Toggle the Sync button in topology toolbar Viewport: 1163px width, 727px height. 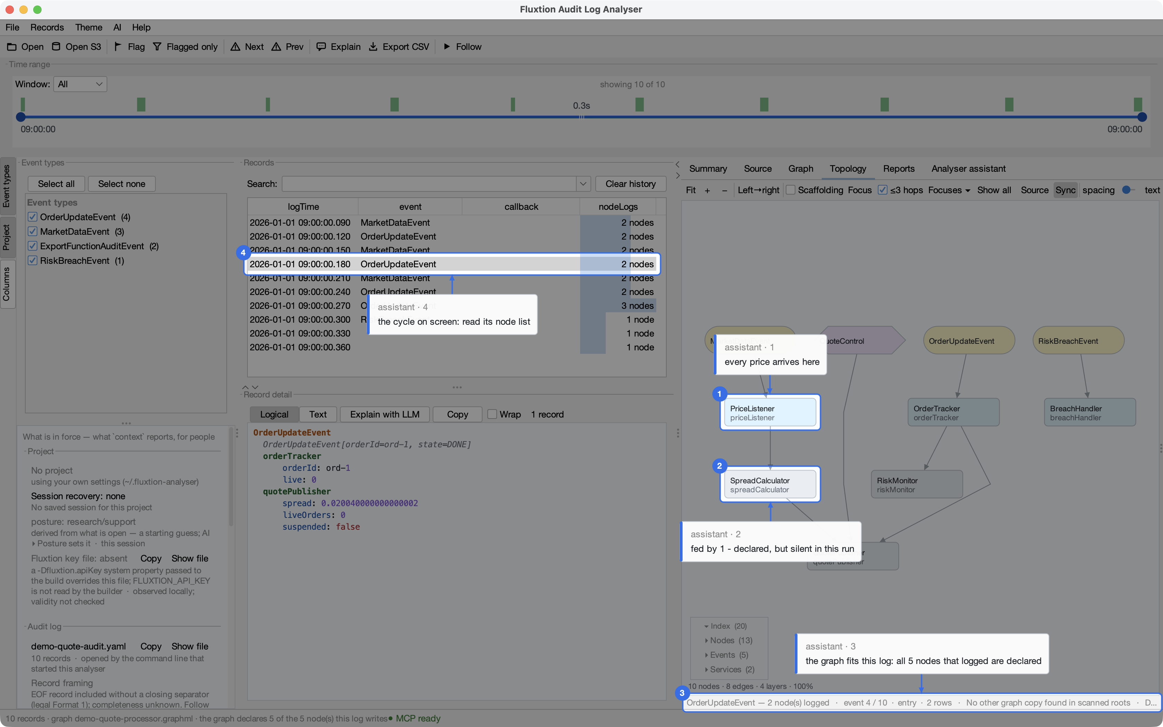[1065, 190]
